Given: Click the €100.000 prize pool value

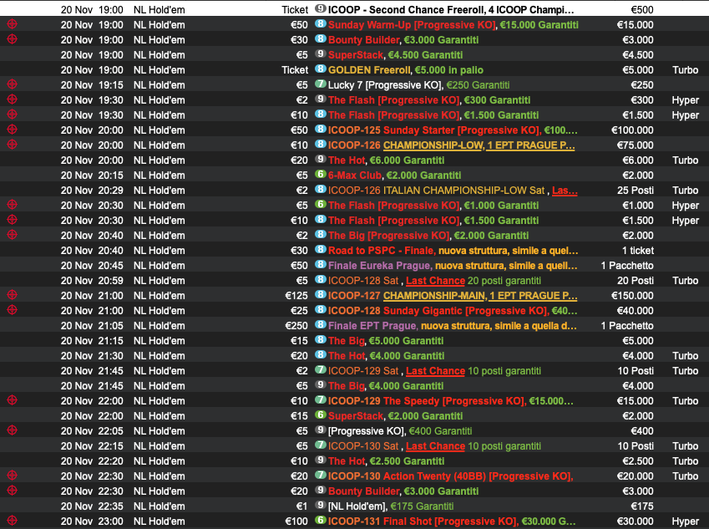Looking at the screenshot, I should [x=632, y=130].
